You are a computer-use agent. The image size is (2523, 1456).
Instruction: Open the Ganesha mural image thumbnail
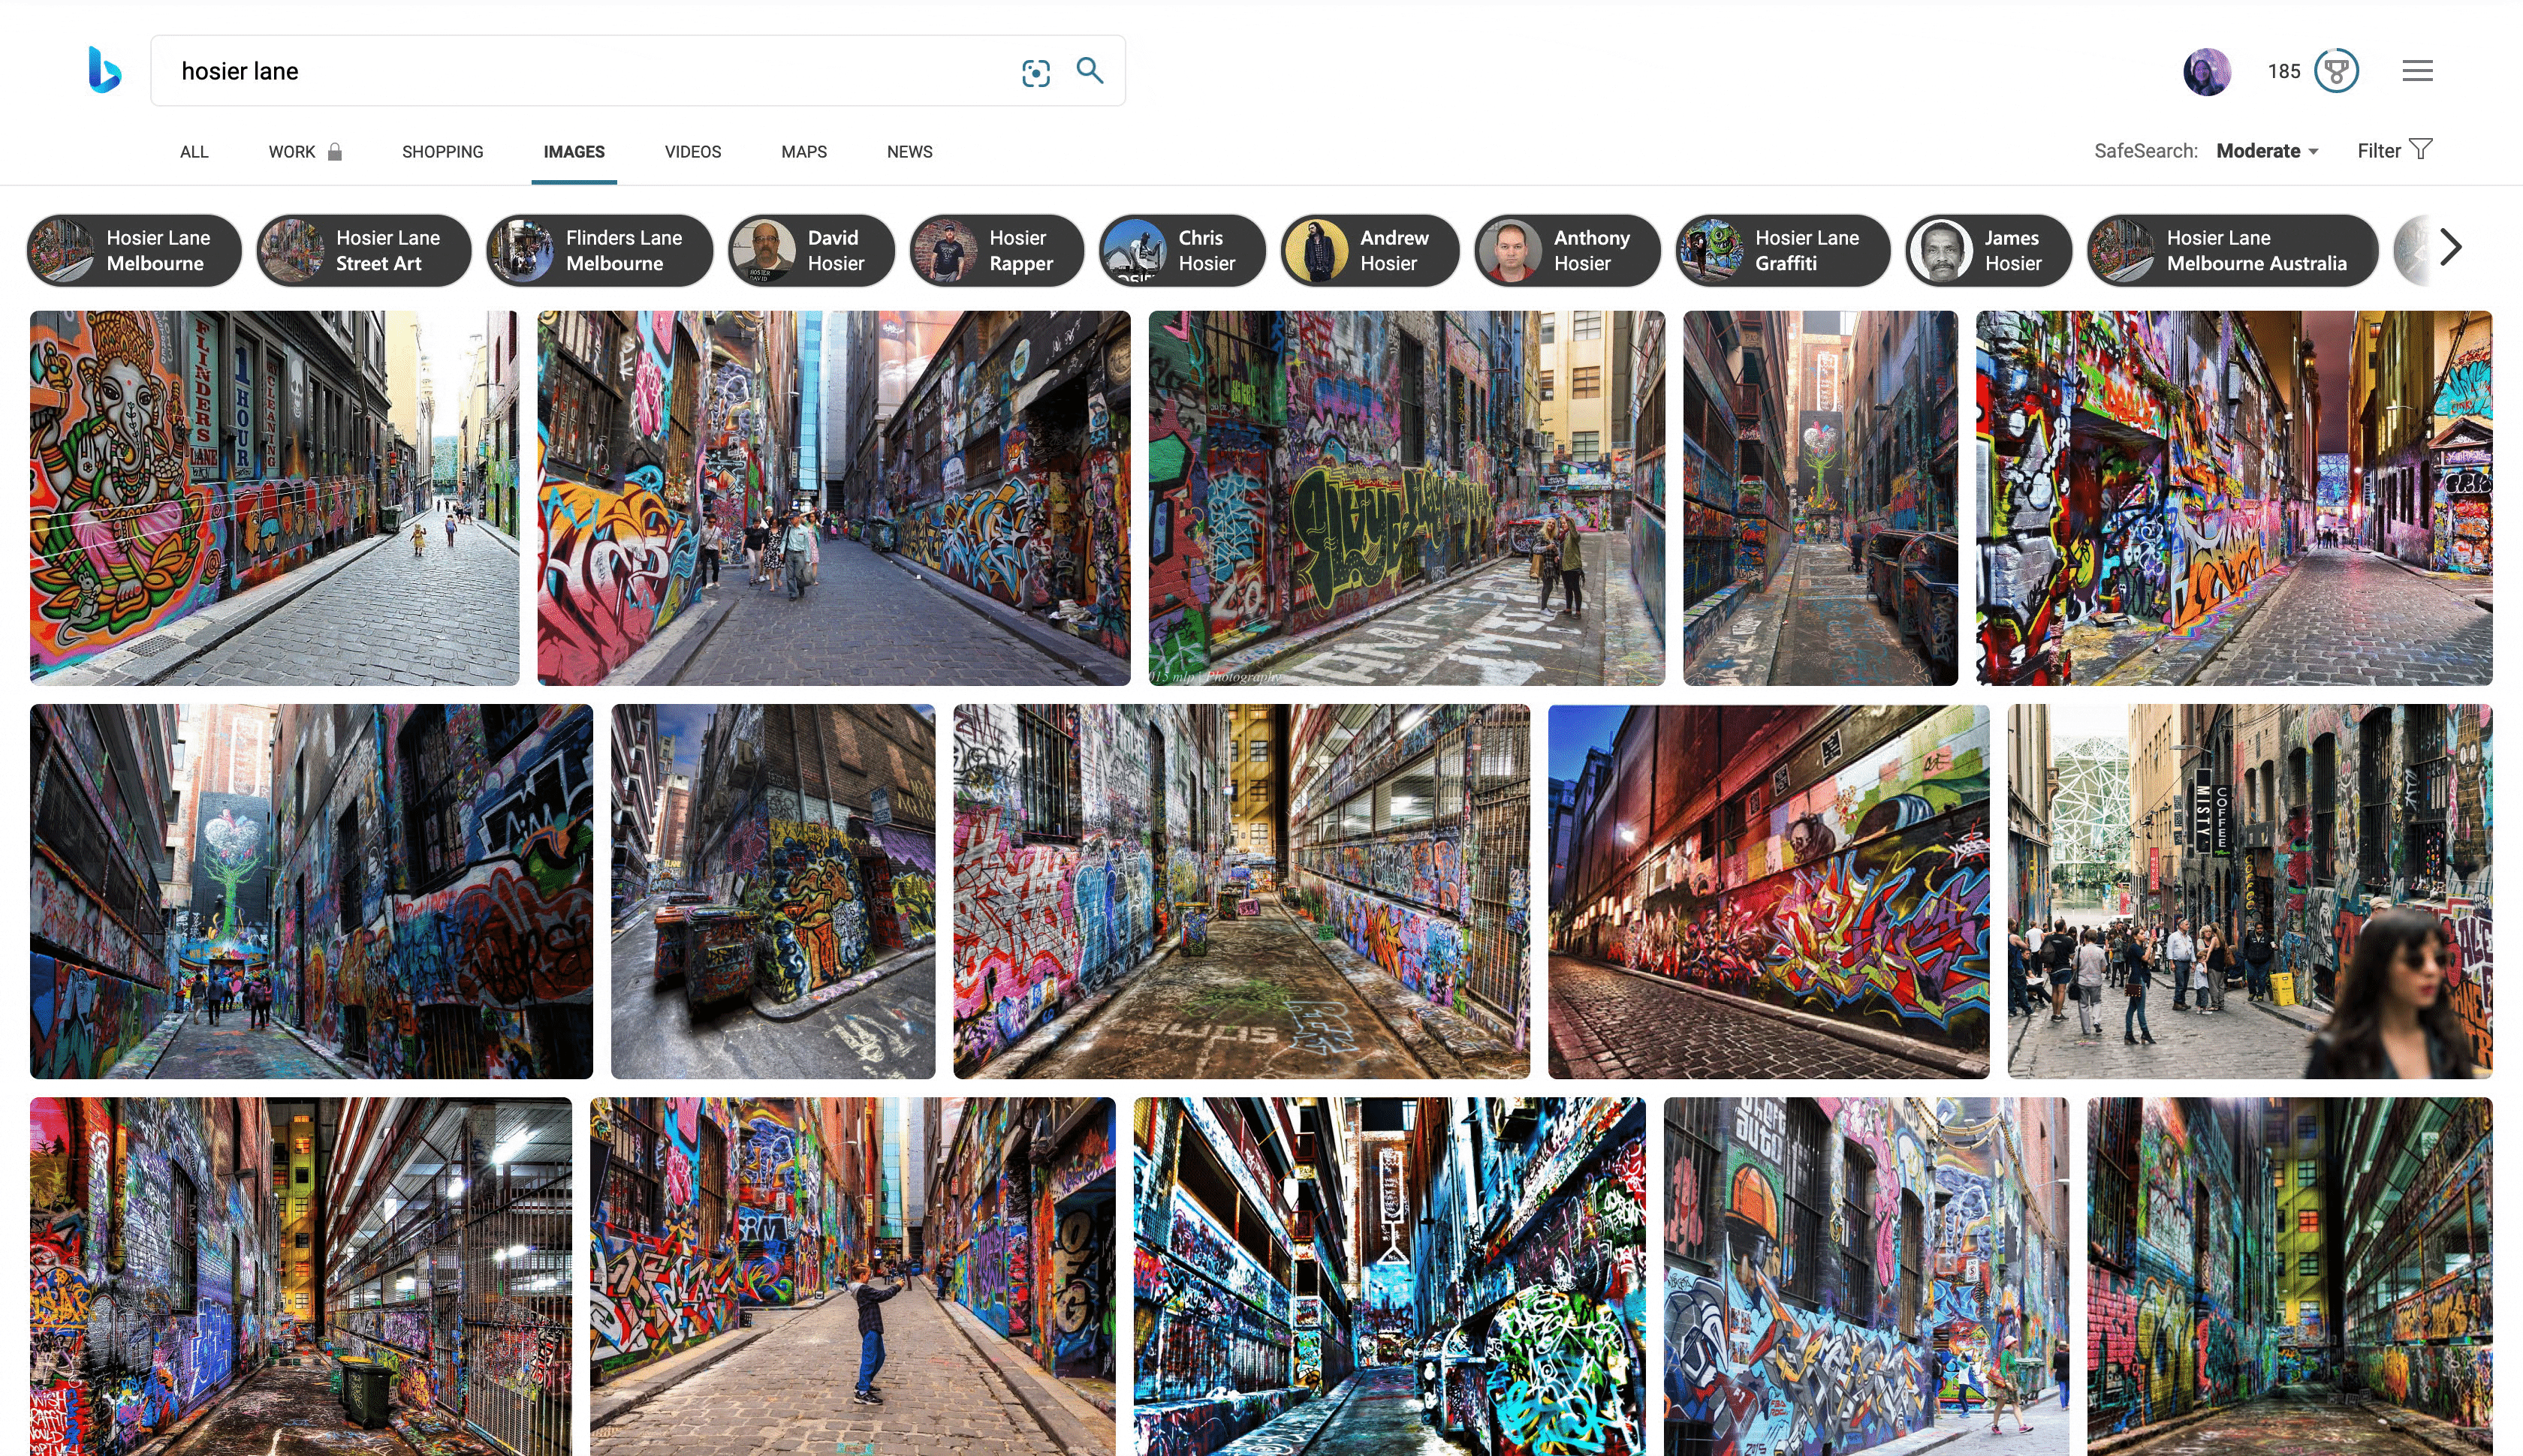point(274,498)
